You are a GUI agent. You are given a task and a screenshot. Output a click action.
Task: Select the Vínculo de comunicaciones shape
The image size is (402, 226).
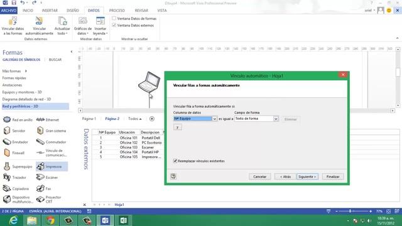tap(52, 153)
